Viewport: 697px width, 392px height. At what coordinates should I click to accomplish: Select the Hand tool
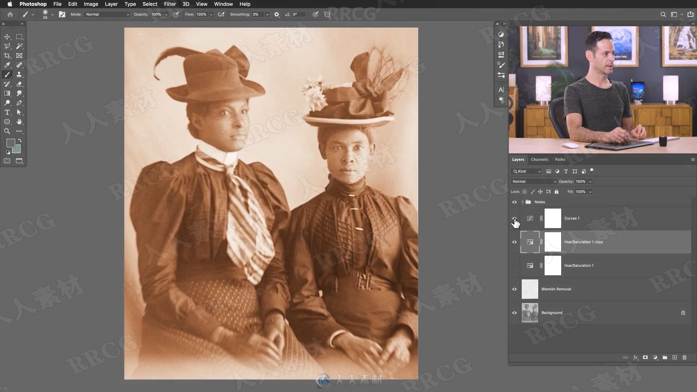[x=19, y=122]
